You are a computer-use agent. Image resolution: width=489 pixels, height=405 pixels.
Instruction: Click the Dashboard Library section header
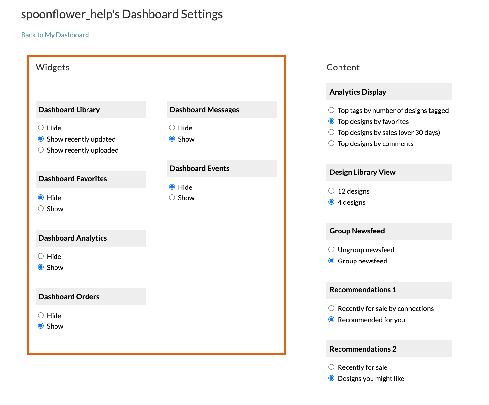(x=91, y=110)
